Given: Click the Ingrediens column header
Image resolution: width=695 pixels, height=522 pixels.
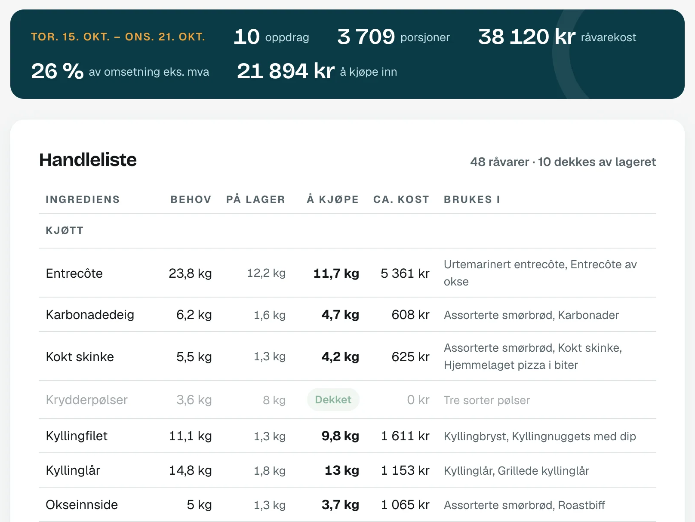Looking at the screenshot, I should click(x=83, y=200).
